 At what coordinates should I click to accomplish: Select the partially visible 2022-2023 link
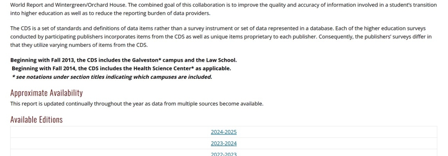tap(224, 154)
